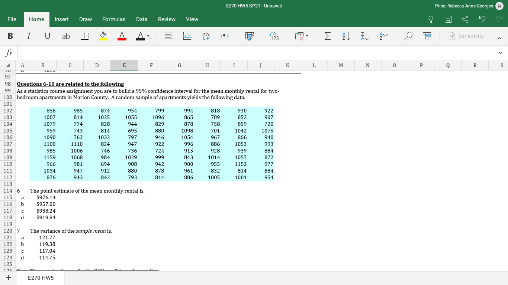
Task: Switch to the Draw tab
Action: (x=86, y=19)
